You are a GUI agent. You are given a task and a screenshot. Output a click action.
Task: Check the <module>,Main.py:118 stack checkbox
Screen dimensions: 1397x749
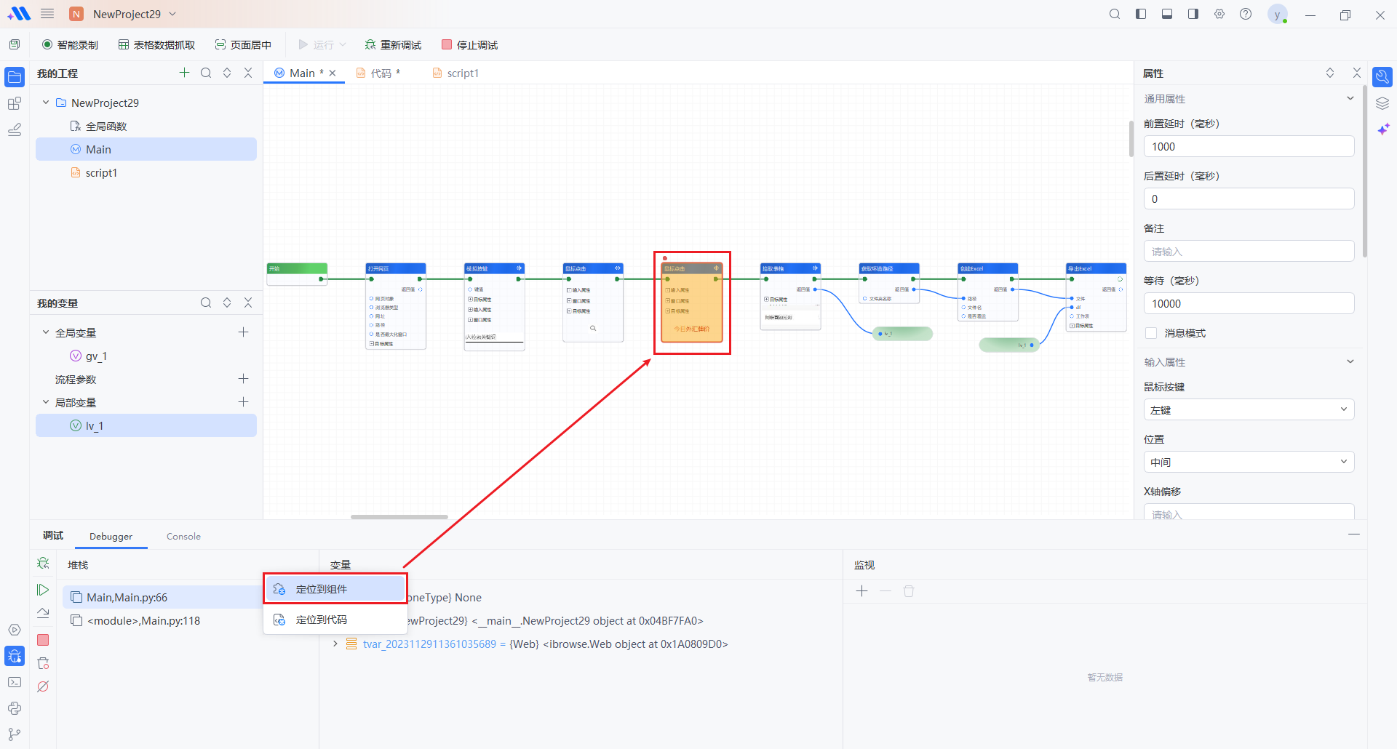[76, 621]
